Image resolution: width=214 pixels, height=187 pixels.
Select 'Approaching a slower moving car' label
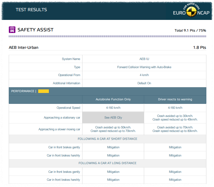click(59, 129)
